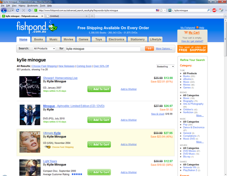The image size is (227, 176).
Task: Open the All Products search category dropdown
Action: tap(44, 49)
